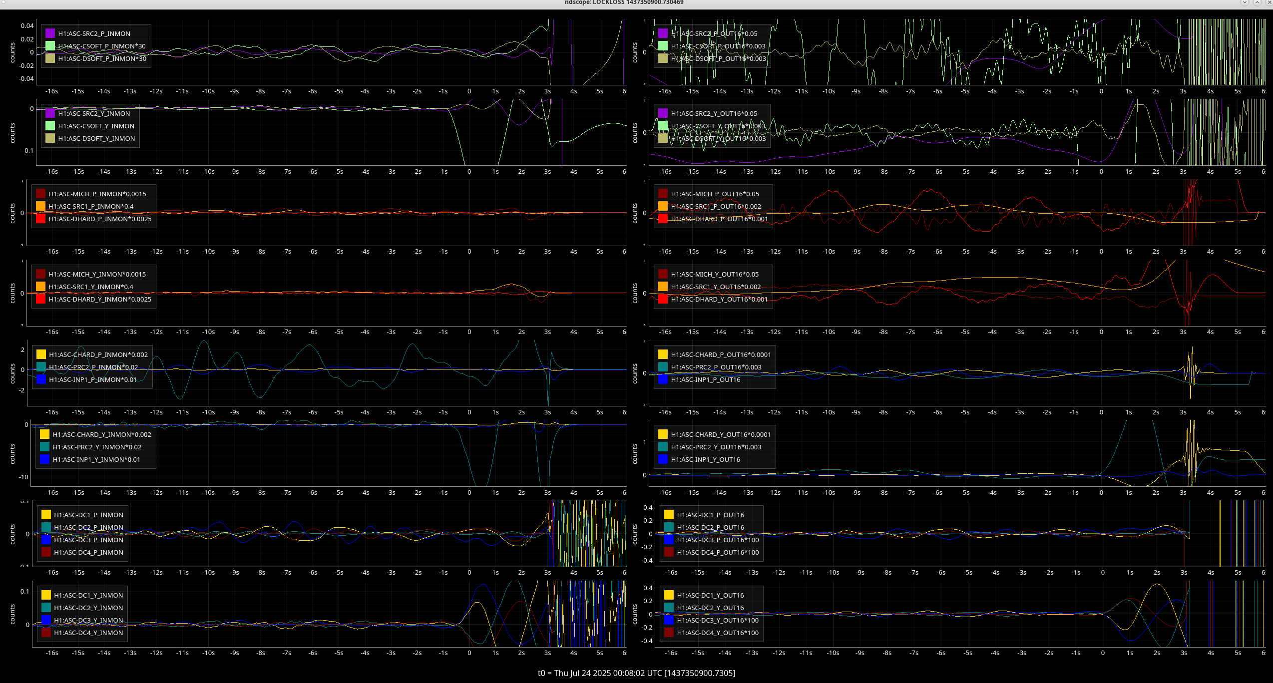Click the blue swatch for H1:ASC-INP1_Y_INMON*0.01
The image size is (1273, 683).
(x=44, y=459)
